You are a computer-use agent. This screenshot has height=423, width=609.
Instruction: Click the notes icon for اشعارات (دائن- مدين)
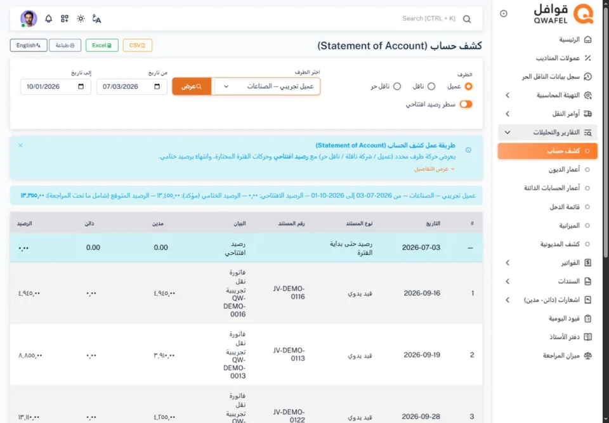click(x=587, y=300)
